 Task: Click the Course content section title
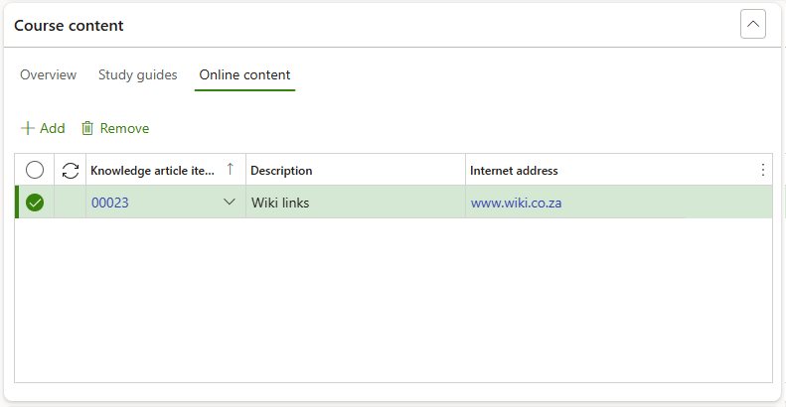click(x=69, y=25)
